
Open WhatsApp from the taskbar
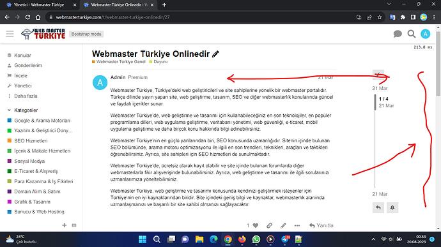point(256,239)
